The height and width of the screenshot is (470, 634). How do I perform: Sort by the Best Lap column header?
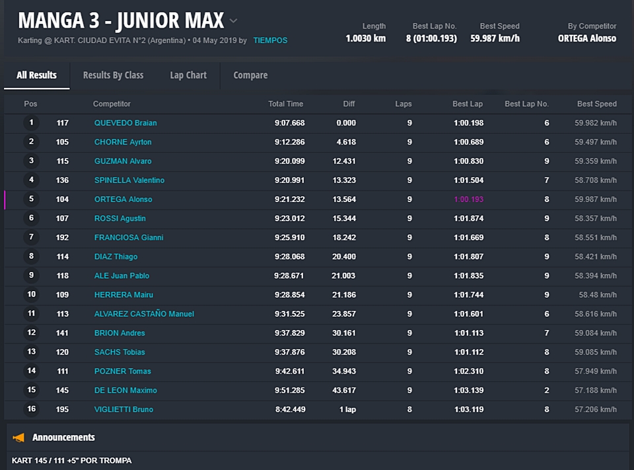pos(467,104)
